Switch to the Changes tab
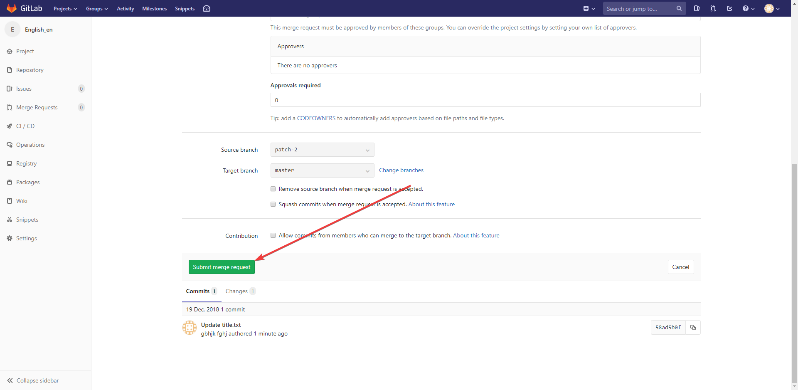The image size is (798, 390). (x=241, y=291)
